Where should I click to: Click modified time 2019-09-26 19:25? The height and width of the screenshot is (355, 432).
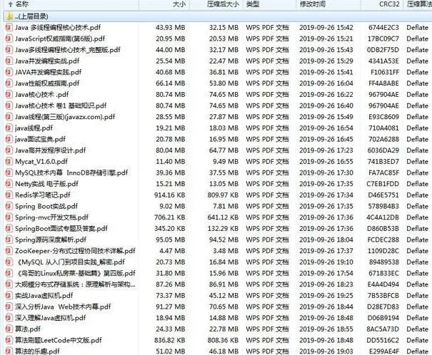(x=326, y=296)
